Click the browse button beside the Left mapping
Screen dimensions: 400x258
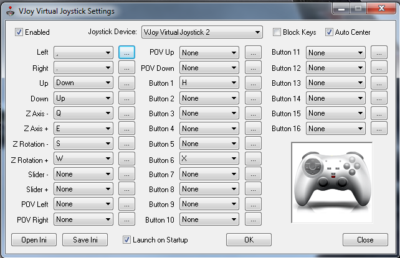click(x=126, y=53)
